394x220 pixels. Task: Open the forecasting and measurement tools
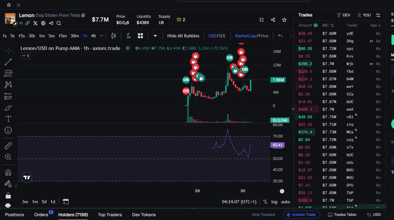(x=9, y=96)
